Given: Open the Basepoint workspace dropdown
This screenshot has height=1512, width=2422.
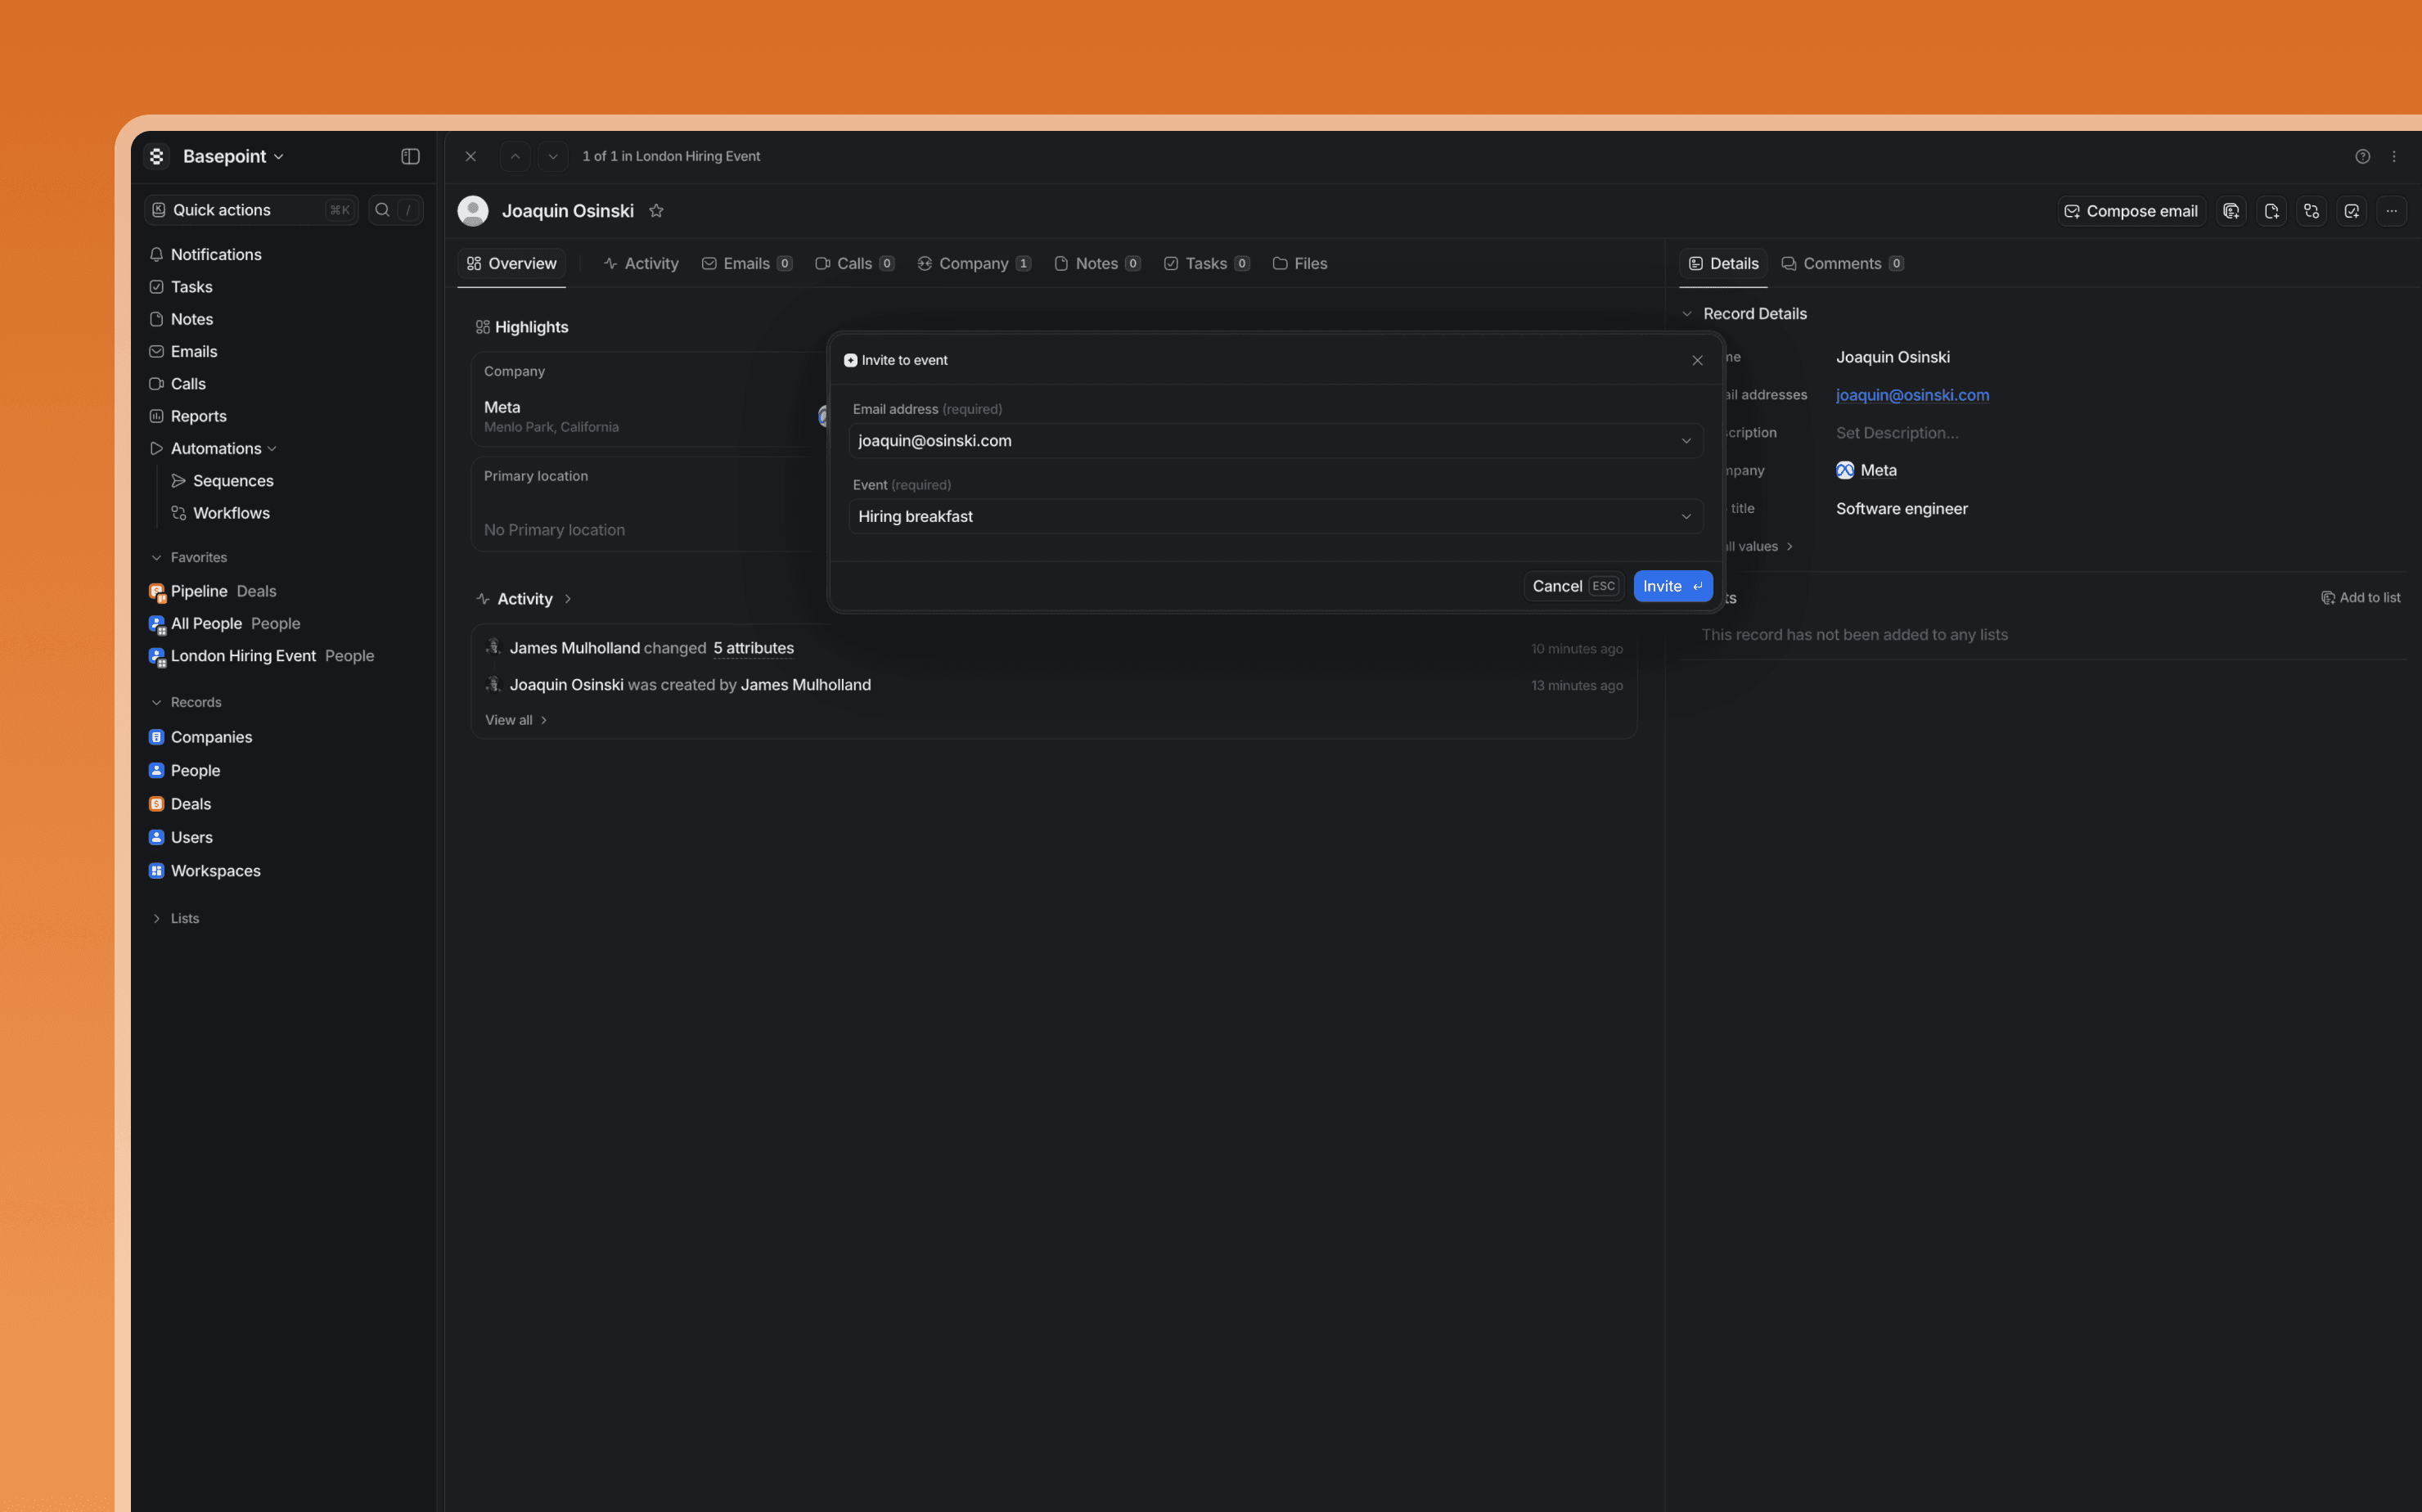Looking at the screenshot, I should (233, 156).
